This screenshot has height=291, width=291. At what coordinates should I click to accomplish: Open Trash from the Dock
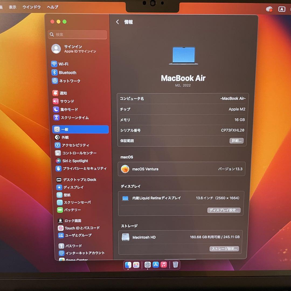pyautogui.click(x=175, y=265)
